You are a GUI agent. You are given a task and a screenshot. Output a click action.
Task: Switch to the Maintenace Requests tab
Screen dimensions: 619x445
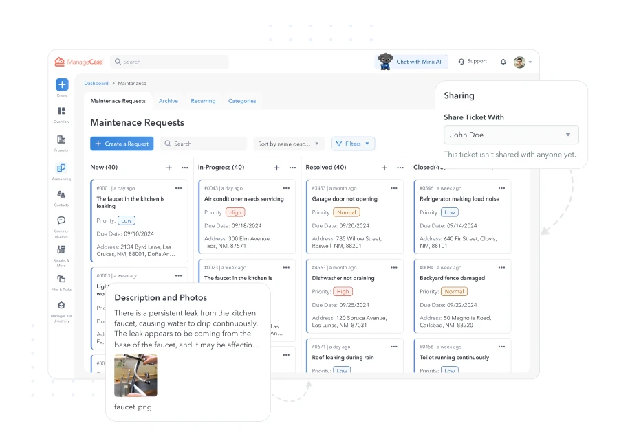(118, 101)
